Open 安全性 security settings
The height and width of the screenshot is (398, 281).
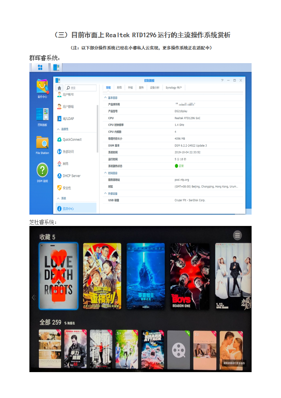pos(64,188)
